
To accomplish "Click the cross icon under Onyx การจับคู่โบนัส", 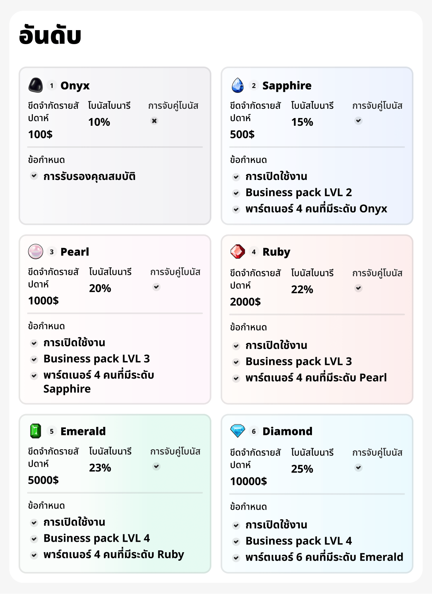I will (154, 120).
